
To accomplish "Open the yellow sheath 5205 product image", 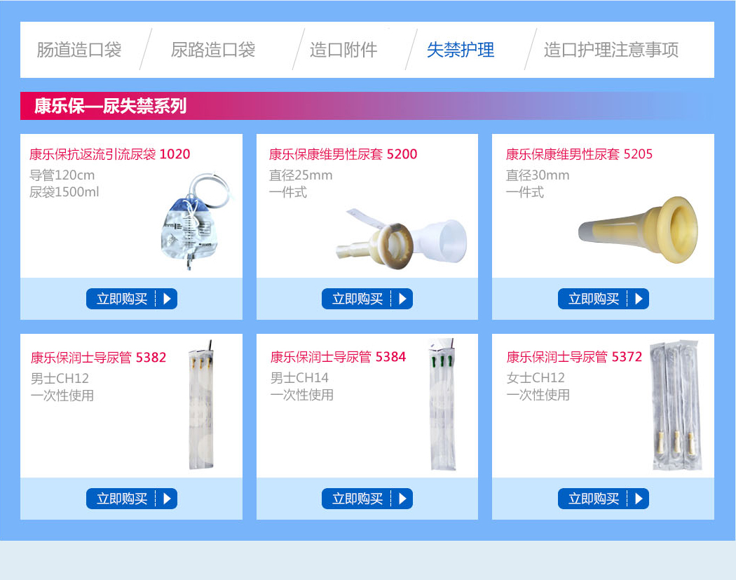I will click(x=638, y=229).
